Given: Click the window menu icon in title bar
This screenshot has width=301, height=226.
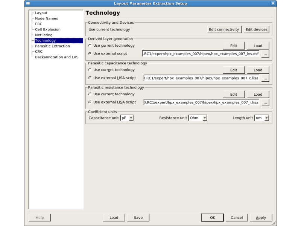Looking at the screenshot, I should [x=28, y=3].
